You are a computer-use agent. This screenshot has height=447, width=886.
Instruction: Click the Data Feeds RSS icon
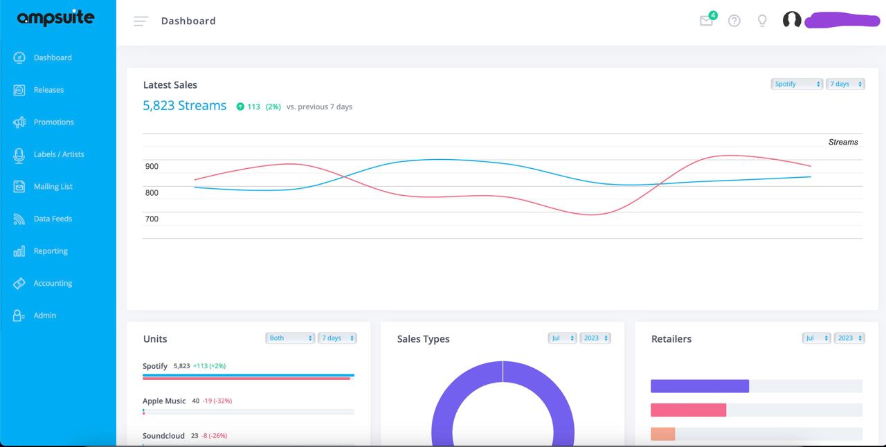click(19, 219)
